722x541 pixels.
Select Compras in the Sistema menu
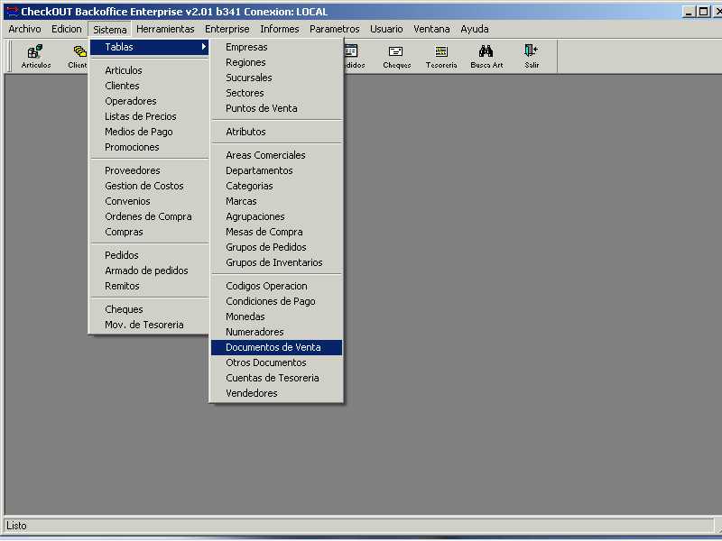coord(149,232)
